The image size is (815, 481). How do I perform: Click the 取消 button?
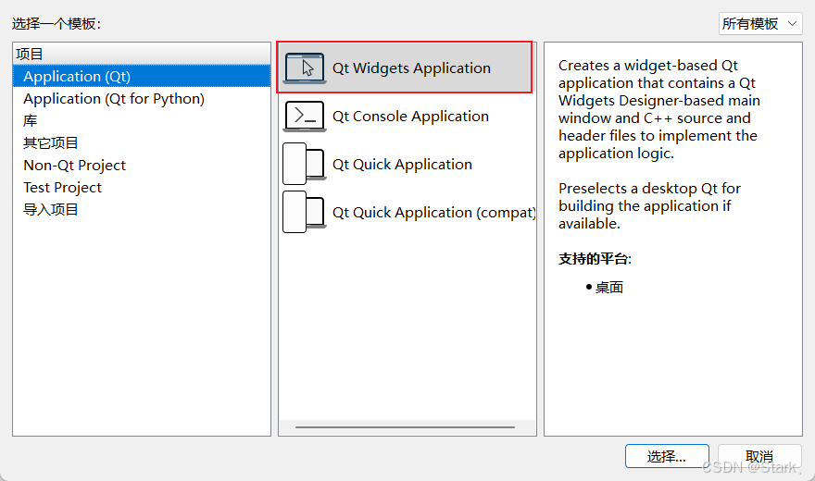coord(759,456)
